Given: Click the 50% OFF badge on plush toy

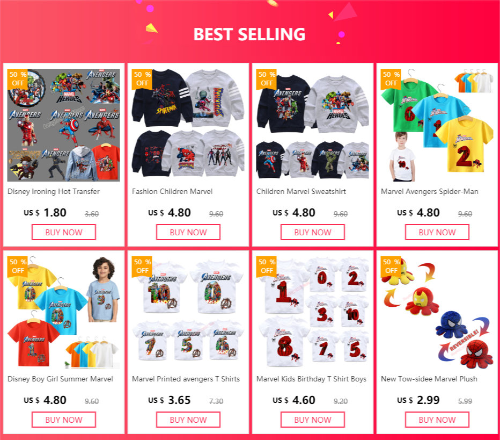Looking at the screenshot, I should pyautogui.click(x=391, y=266).
